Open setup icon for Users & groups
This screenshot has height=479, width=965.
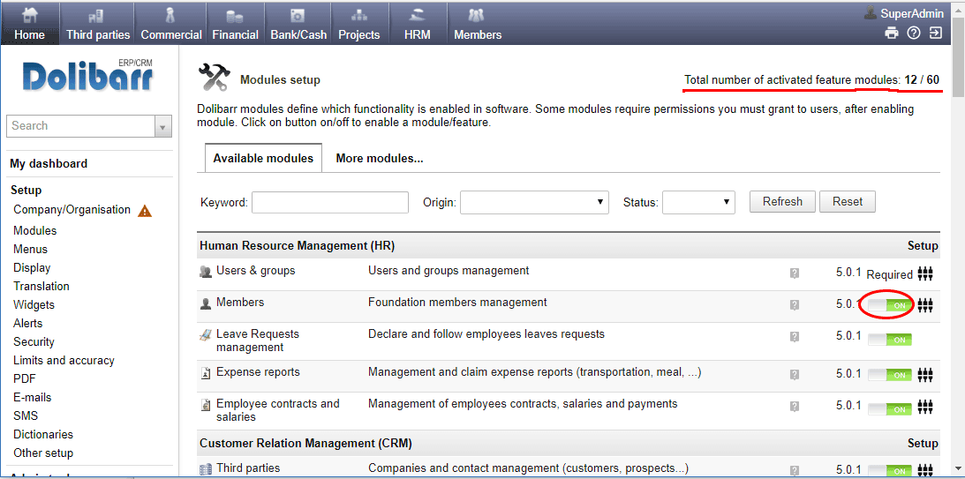click(925, 273)
